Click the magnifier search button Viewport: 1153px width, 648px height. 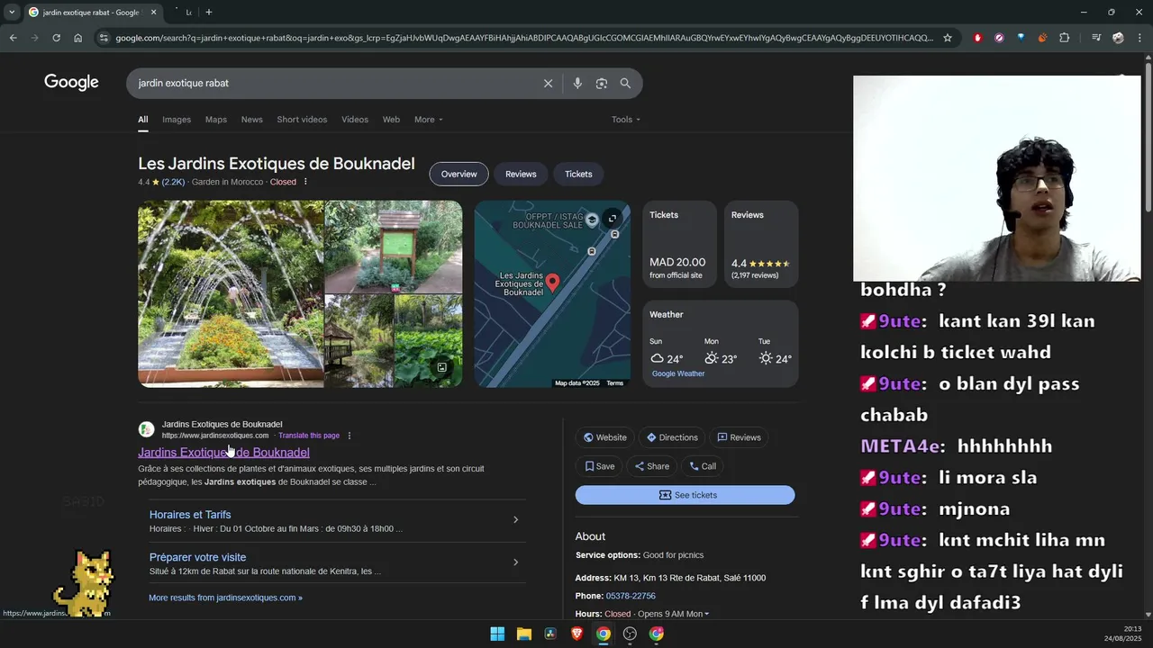click(x=625, y=83)
